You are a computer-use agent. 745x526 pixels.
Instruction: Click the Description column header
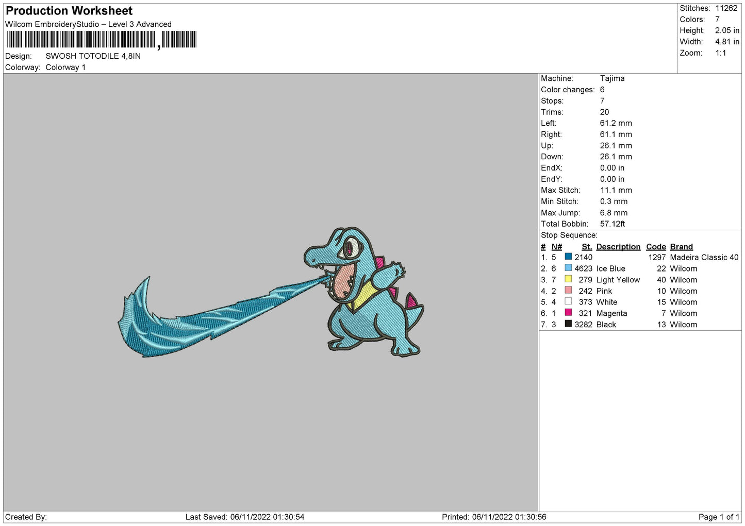618,247
